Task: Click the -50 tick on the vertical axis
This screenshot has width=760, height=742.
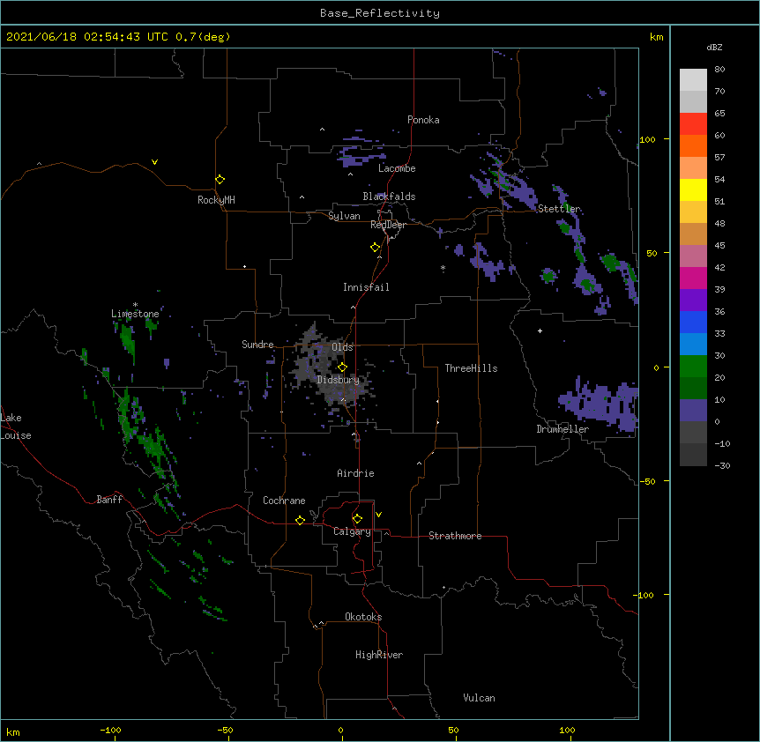Action: [x=647, y=481]
